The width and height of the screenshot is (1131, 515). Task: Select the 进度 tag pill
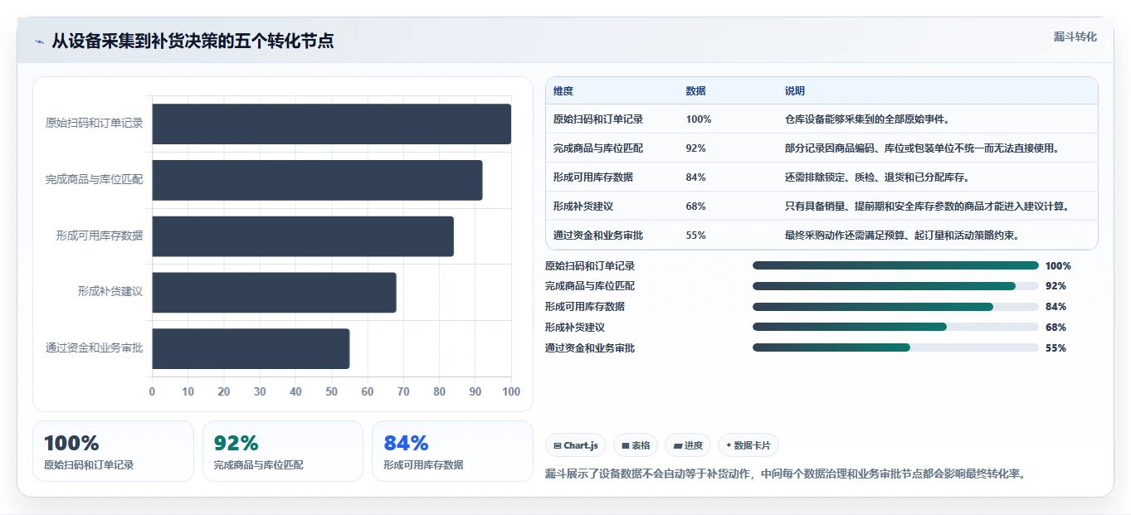(688, 445)
